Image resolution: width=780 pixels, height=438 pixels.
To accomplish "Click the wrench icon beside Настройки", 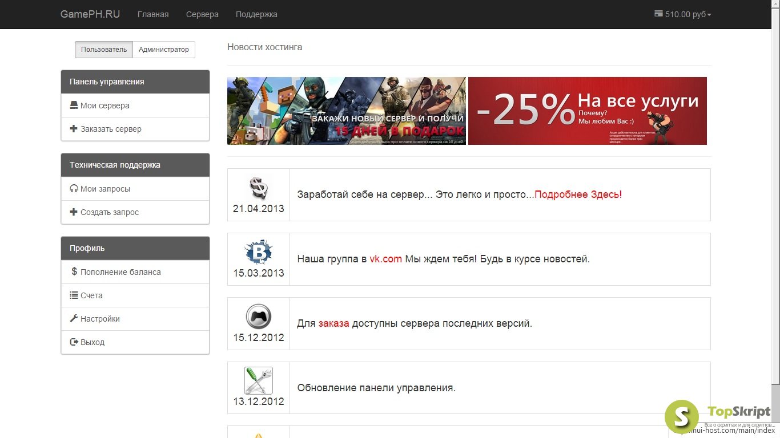I will (x=74, y=319).
